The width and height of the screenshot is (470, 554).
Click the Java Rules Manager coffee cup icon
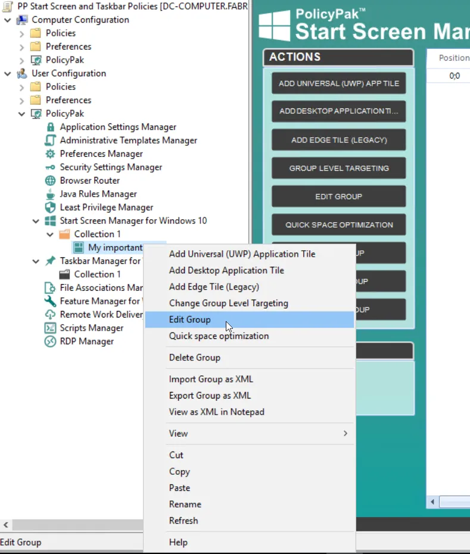(x=50, y=194)
